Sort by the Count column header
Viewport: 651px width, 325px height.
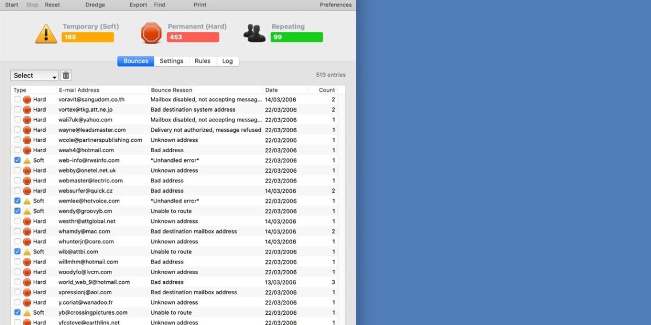point(326,90)
